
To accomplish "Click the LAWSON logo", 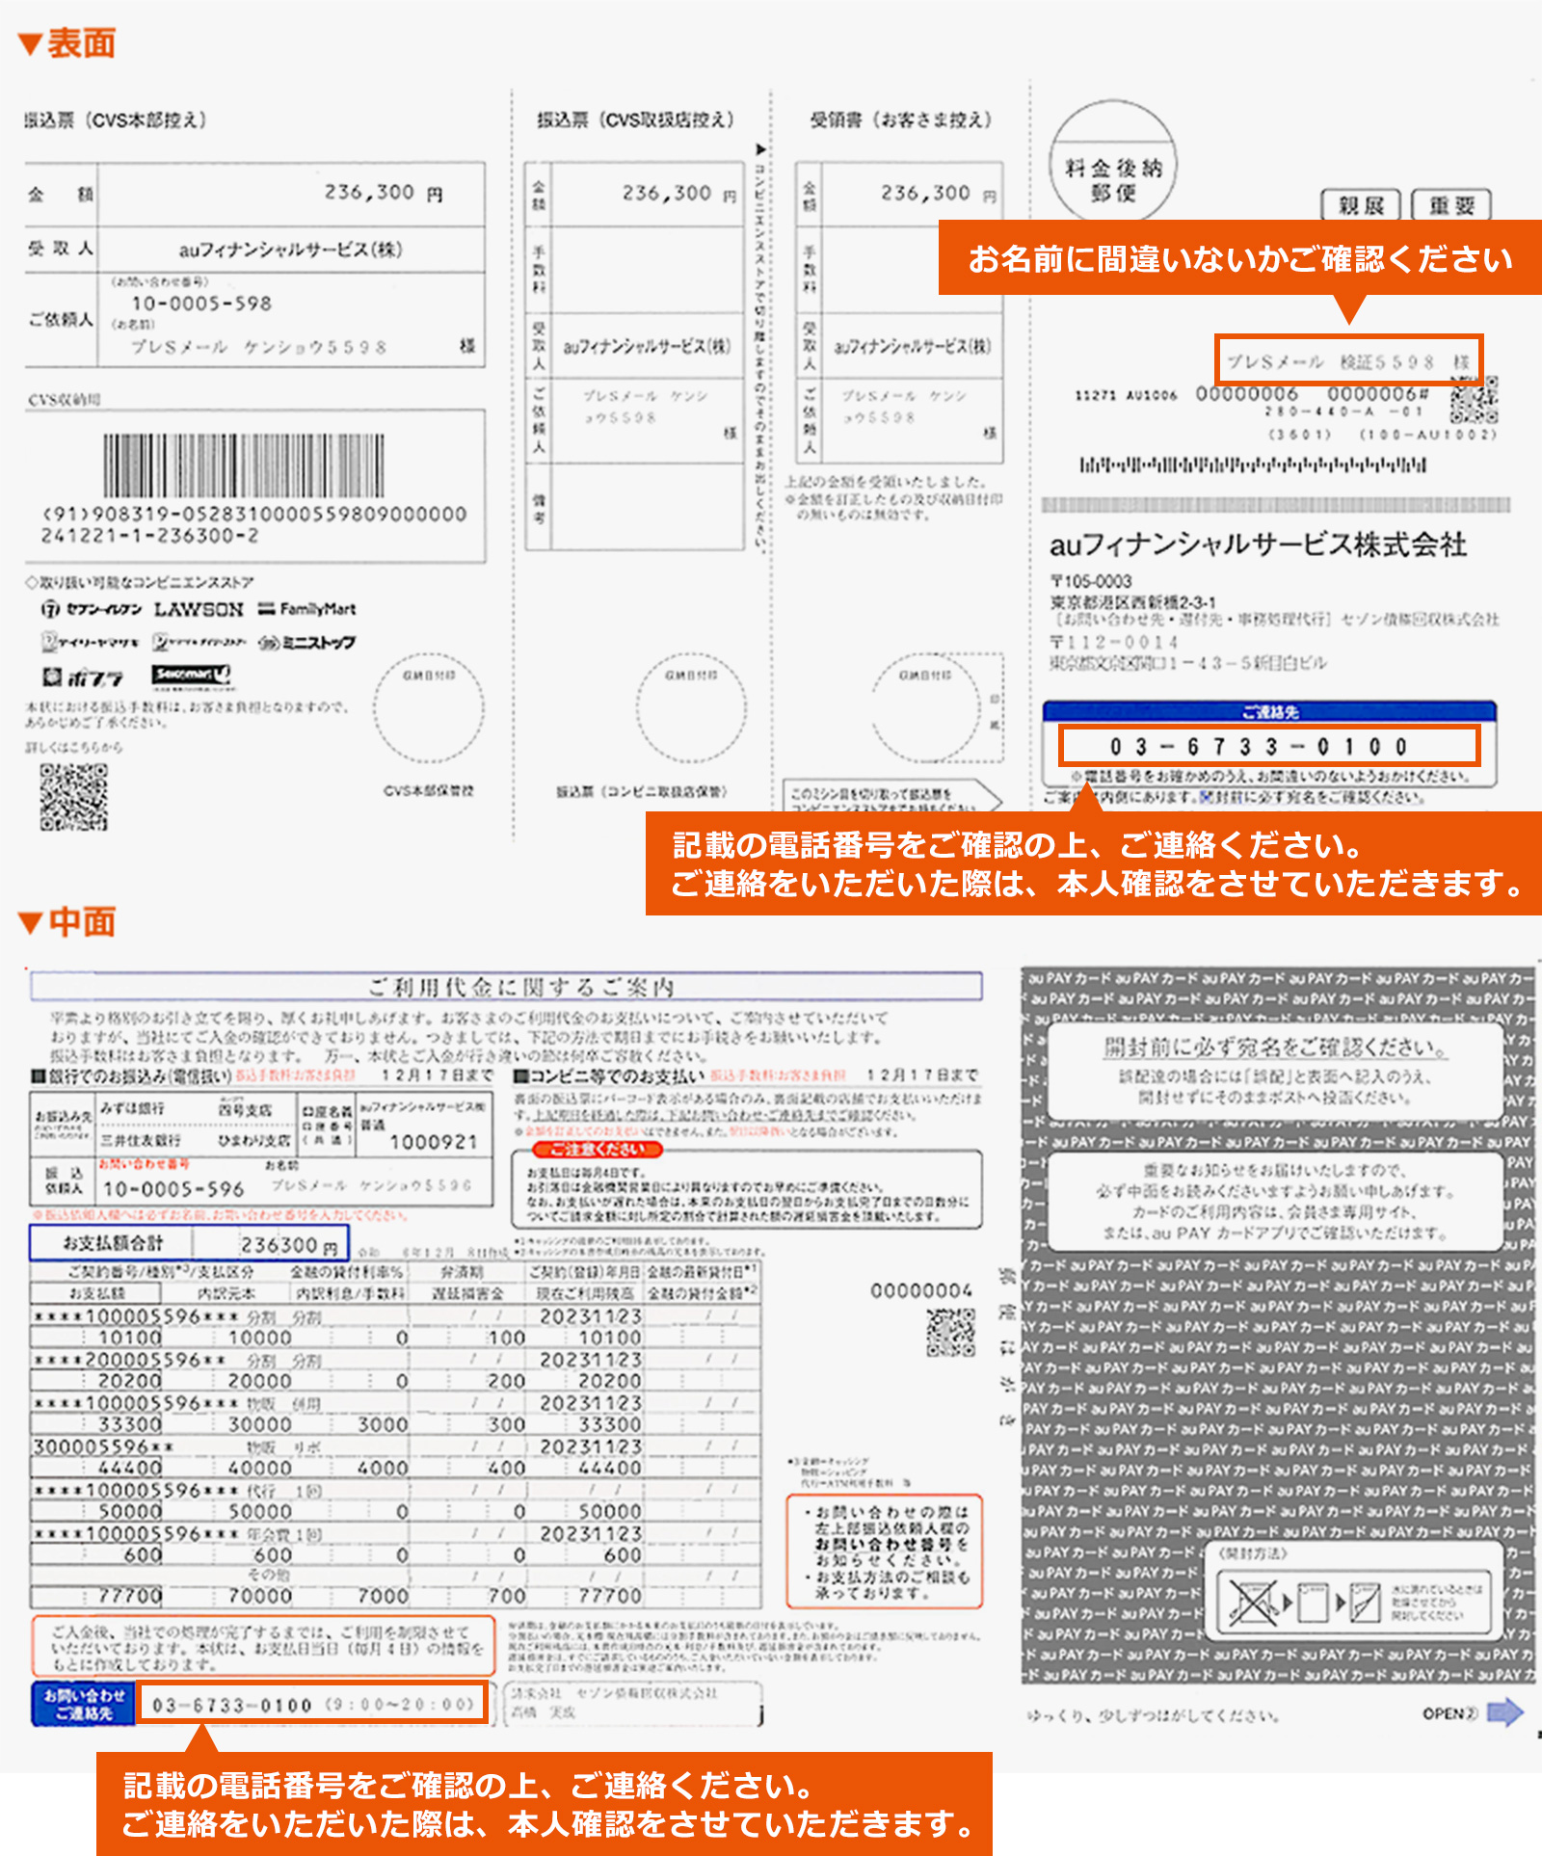I will 199,609.
